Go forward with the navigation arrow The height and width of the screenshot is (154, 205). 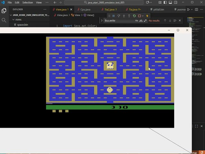coord(60,3)
